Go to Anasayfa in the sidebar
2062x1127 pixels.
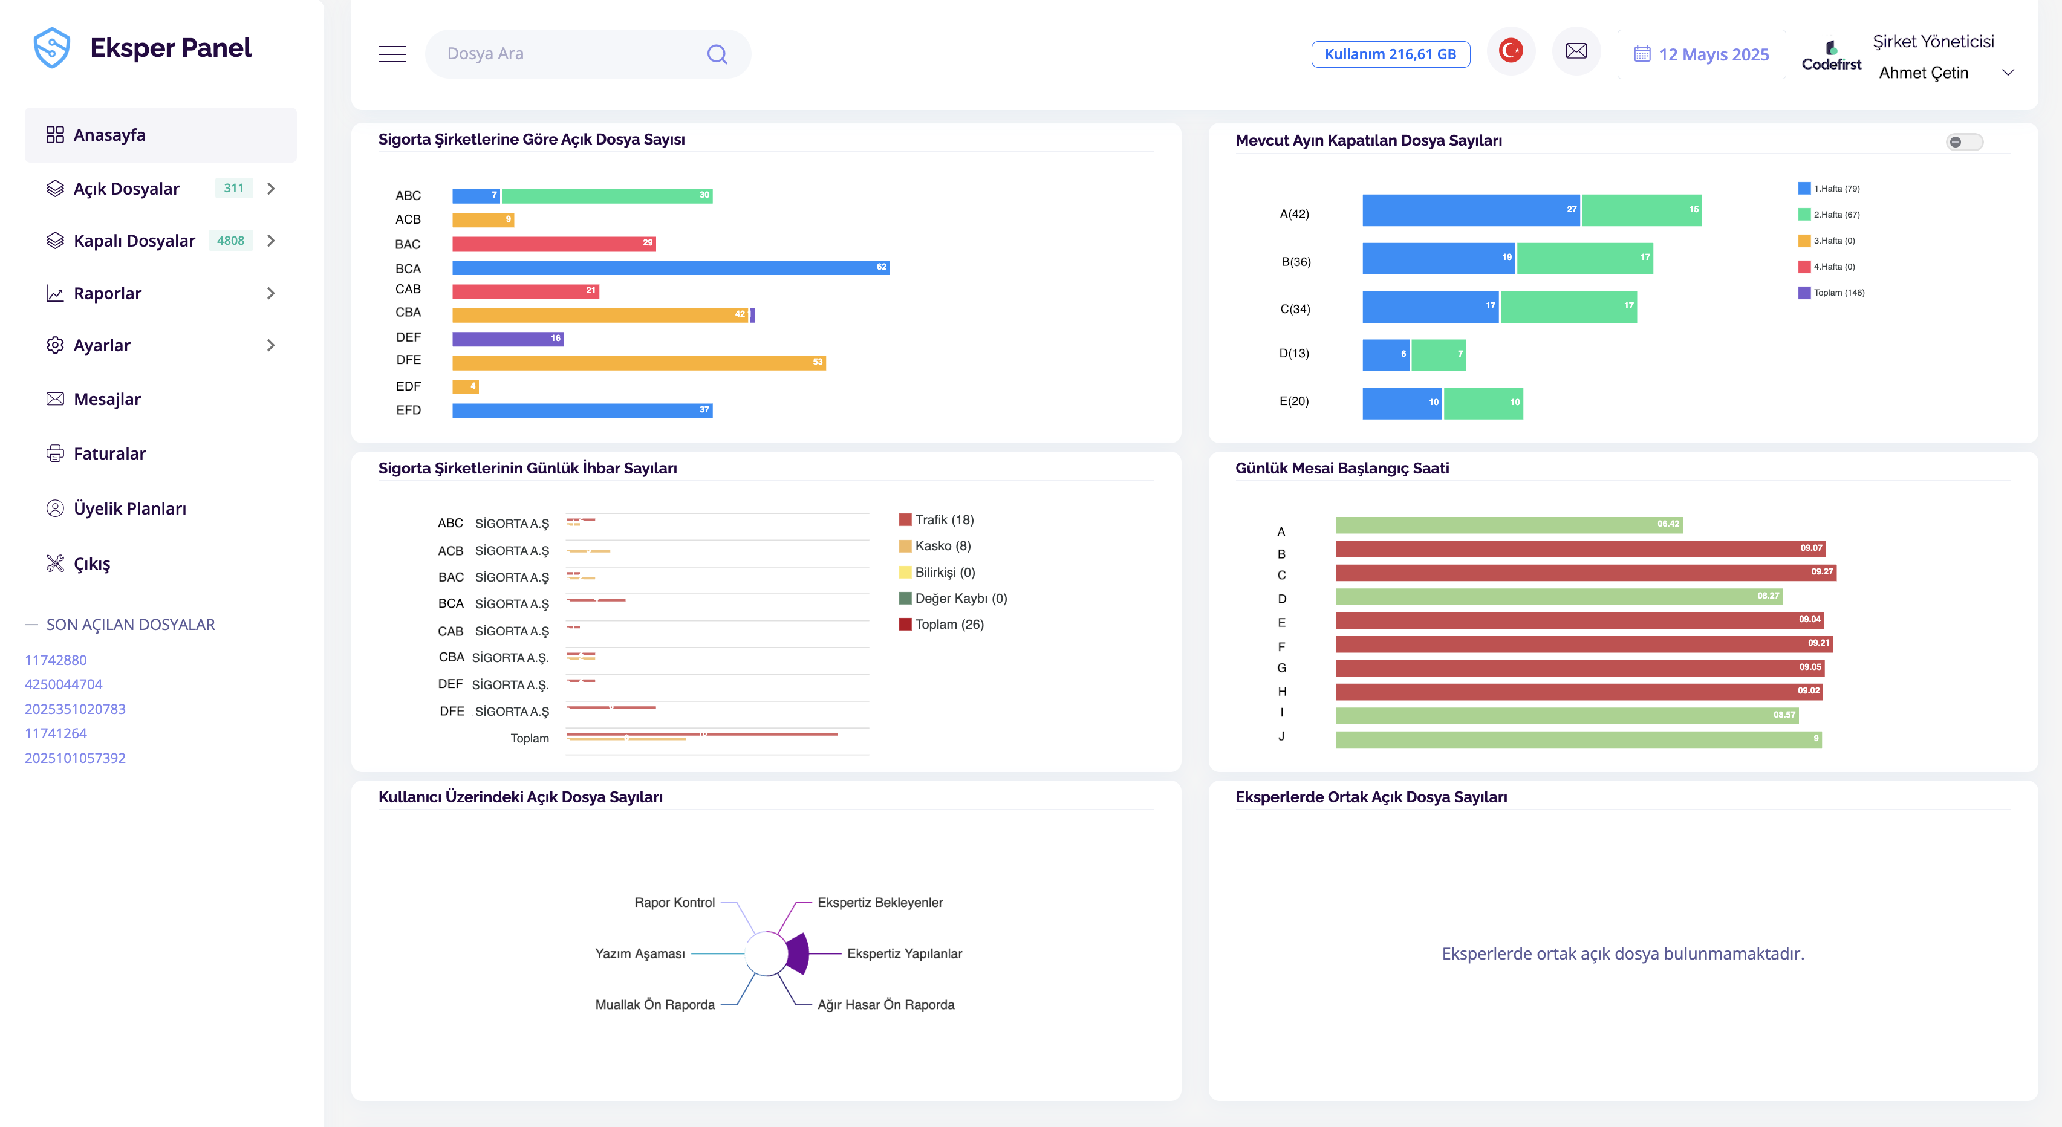(x=160, y=134)
